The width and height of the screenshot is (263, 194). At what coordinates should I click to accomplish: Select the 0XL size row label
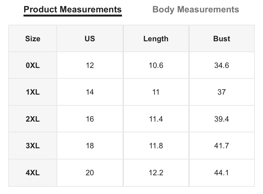(33, 65)
